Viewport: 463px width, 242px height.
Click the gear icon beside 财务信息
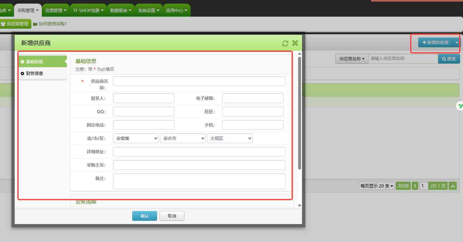click(22, 73)
